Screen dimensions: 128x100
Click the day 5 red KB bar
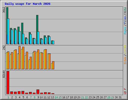pyautogui.click(x=23, y=92)
